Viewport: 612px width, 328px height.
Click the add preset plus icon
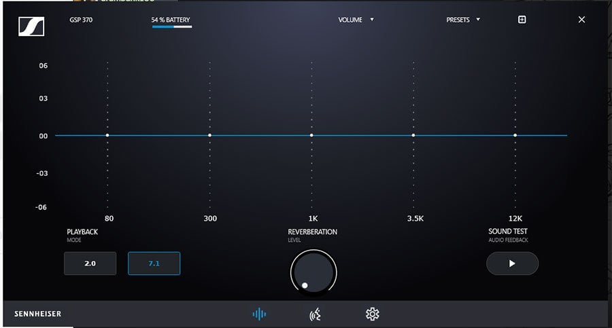tap(522, 20)
